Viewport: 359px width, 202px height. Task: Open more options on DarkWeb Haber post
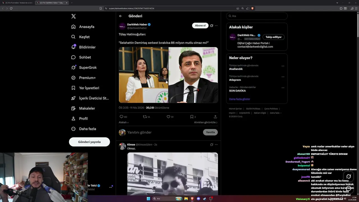coord(216,26)
